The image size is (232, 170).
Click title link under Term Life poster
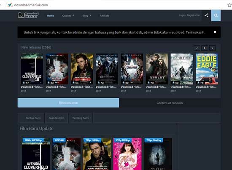point(156,87)
